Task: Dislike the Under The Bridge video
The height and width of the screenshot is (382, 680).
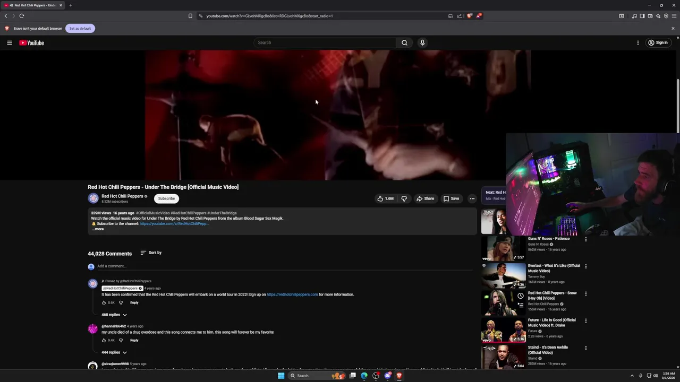Action: pyautogui.click(x=404, y=198)
